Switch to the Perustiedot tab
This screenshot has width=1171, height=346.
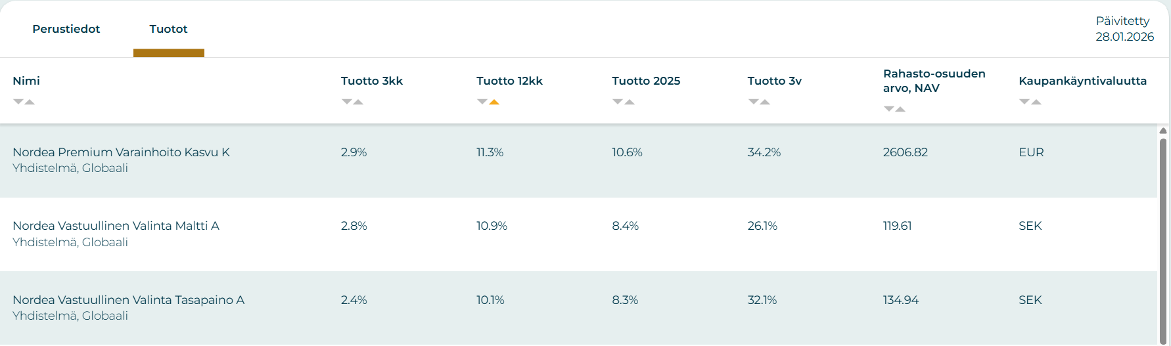(66, 29)
